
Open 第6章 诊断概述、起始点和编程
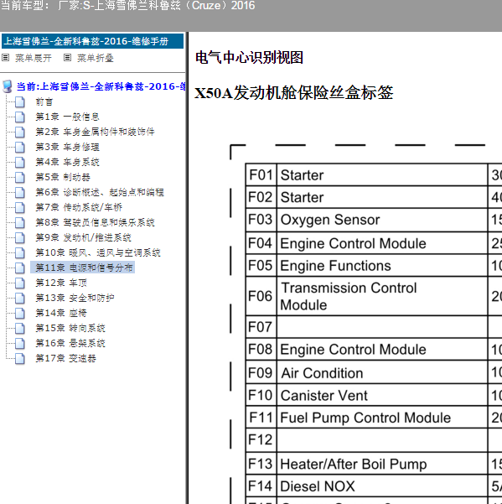(100, 193)
